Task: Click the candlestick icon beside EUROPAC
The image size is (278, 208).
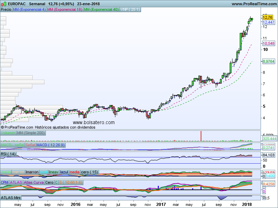Action: click(x=3, y=3)
